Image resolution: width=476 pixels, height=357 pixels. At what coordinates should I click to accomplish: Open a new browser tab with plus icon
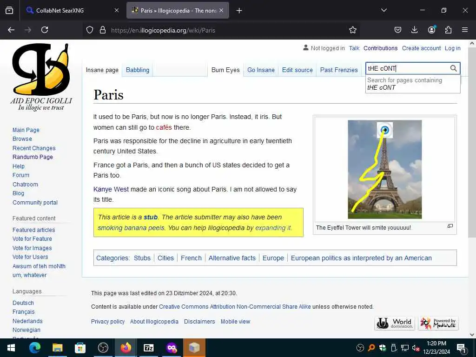coord(239,11)
